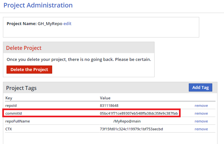224x144 pixels.
Task: Click the repoId value 831118648
Action: click(x=109, y=106)
